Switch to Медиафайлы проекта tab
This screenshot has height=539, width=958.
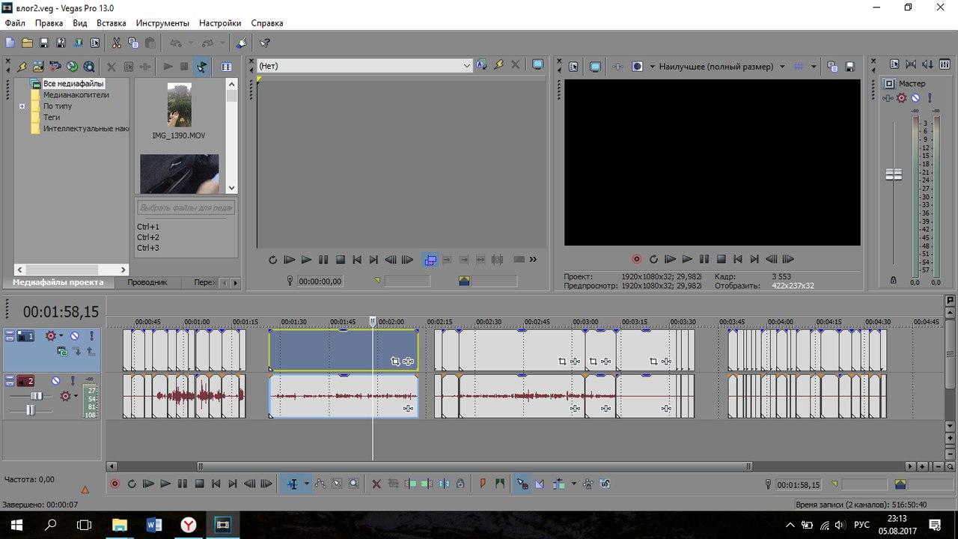tap(58, 282)
